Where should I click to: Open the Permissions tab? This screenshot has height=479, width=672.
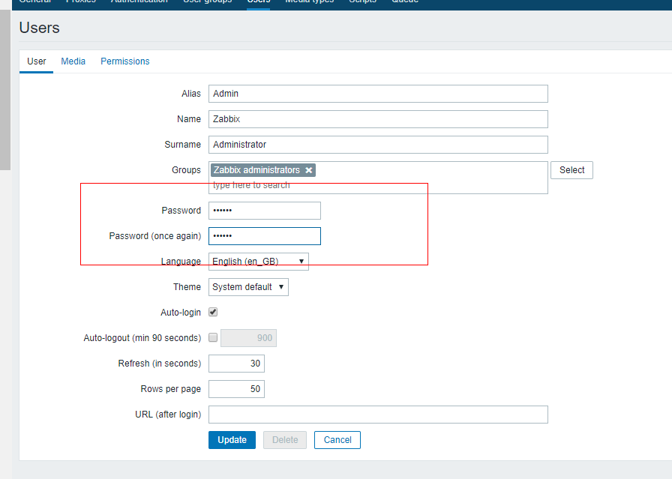coord(125,61)
